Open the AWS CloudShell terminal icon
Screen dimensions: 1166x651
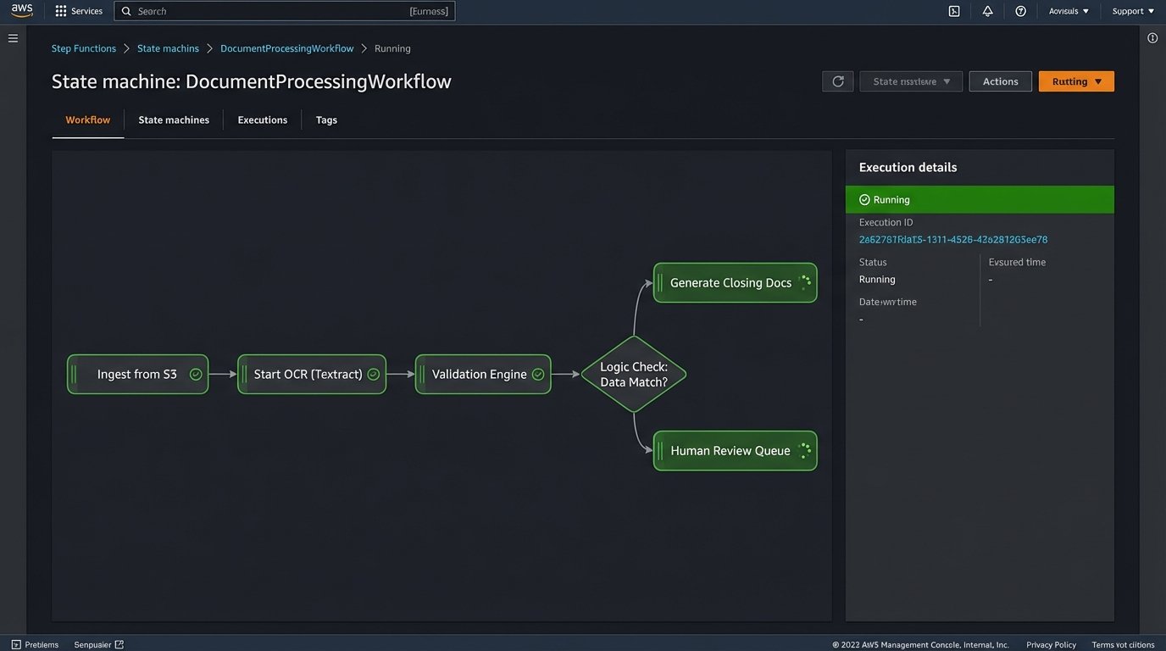click(953, 10)
